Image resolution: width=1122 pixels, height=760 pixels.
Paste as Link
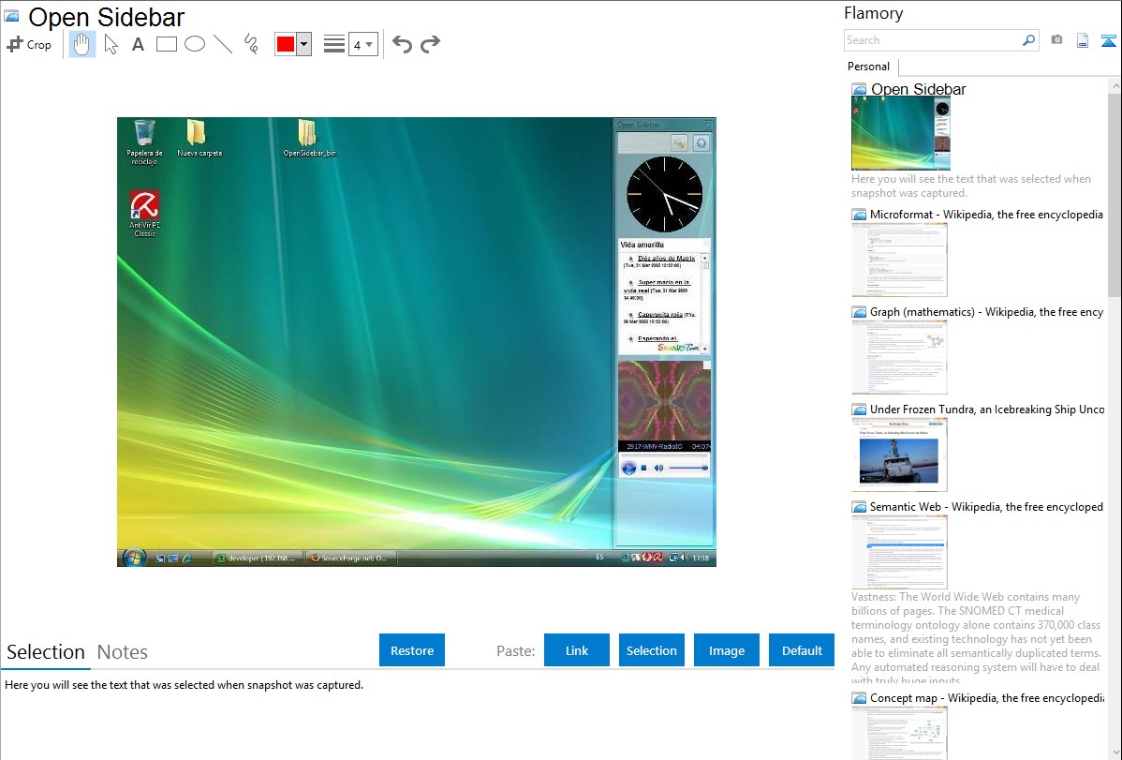[577, 650]
